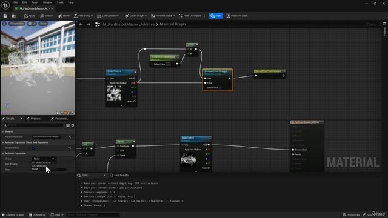
Task: Toggle Platform Stats button
Action: (237, 16)
